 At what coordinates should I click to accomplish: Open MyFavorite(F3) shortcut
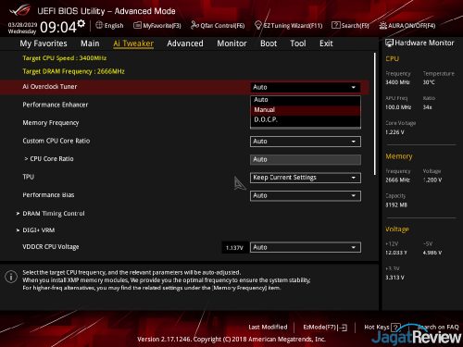(x=157, y=26)
